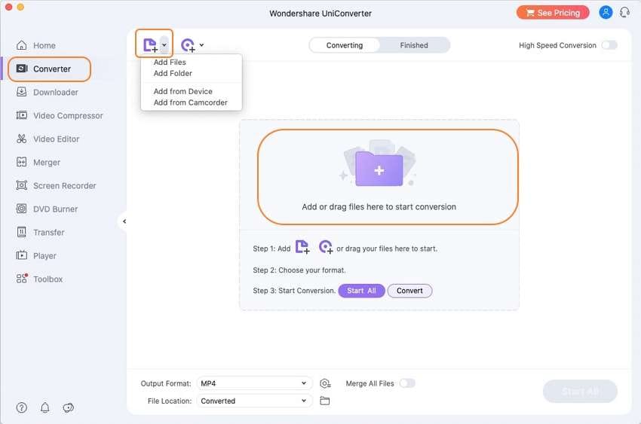641x424 pixels.
Task: Choose Add from Camcorder menu entry
Action: tap(190, 102)
